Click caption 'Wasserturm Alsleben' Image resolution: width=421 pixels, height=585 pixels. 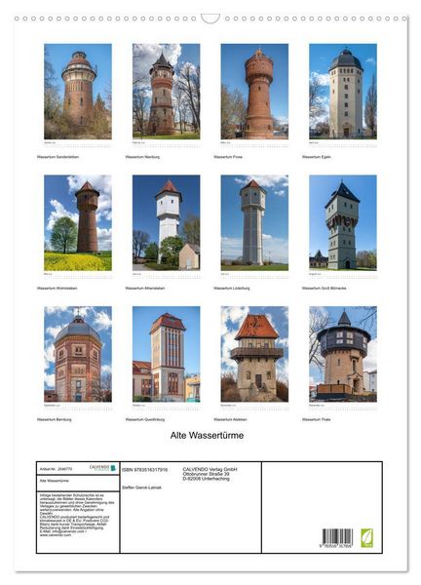230,419
